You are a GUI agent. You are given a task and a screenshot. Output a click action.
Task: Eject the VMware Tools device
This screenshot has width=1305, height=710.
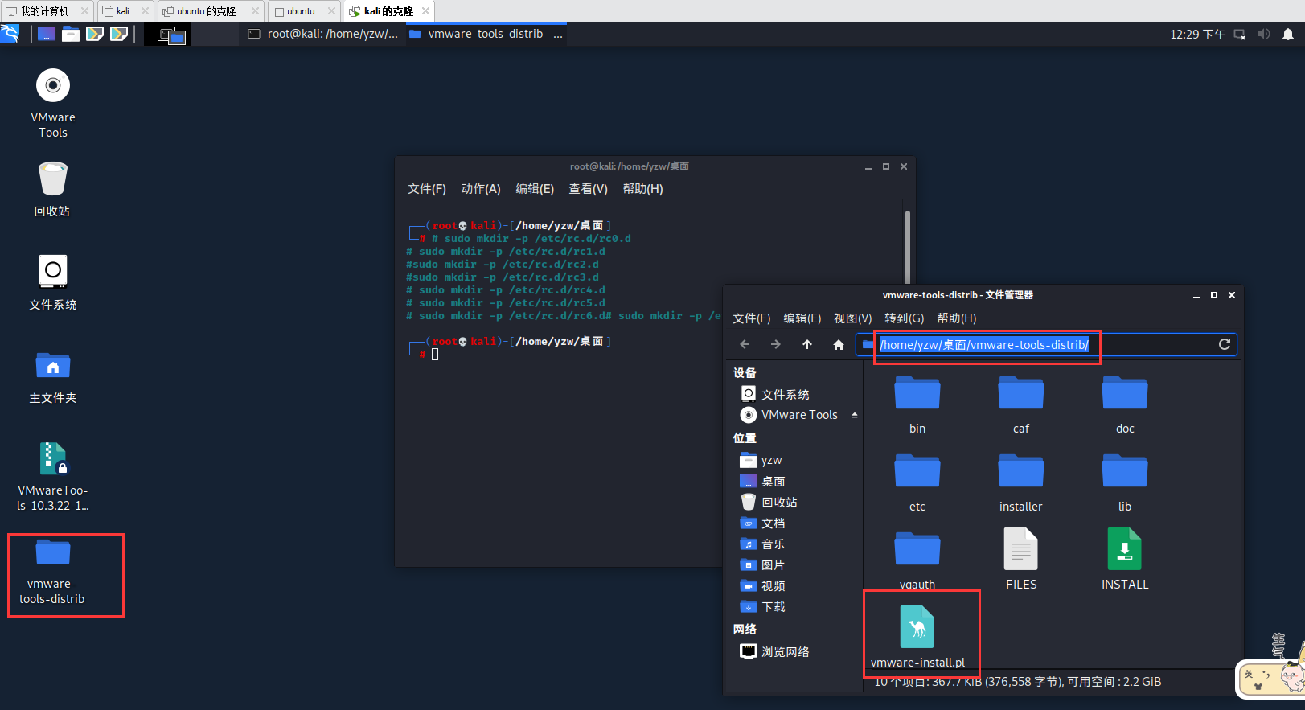point(854,415)
